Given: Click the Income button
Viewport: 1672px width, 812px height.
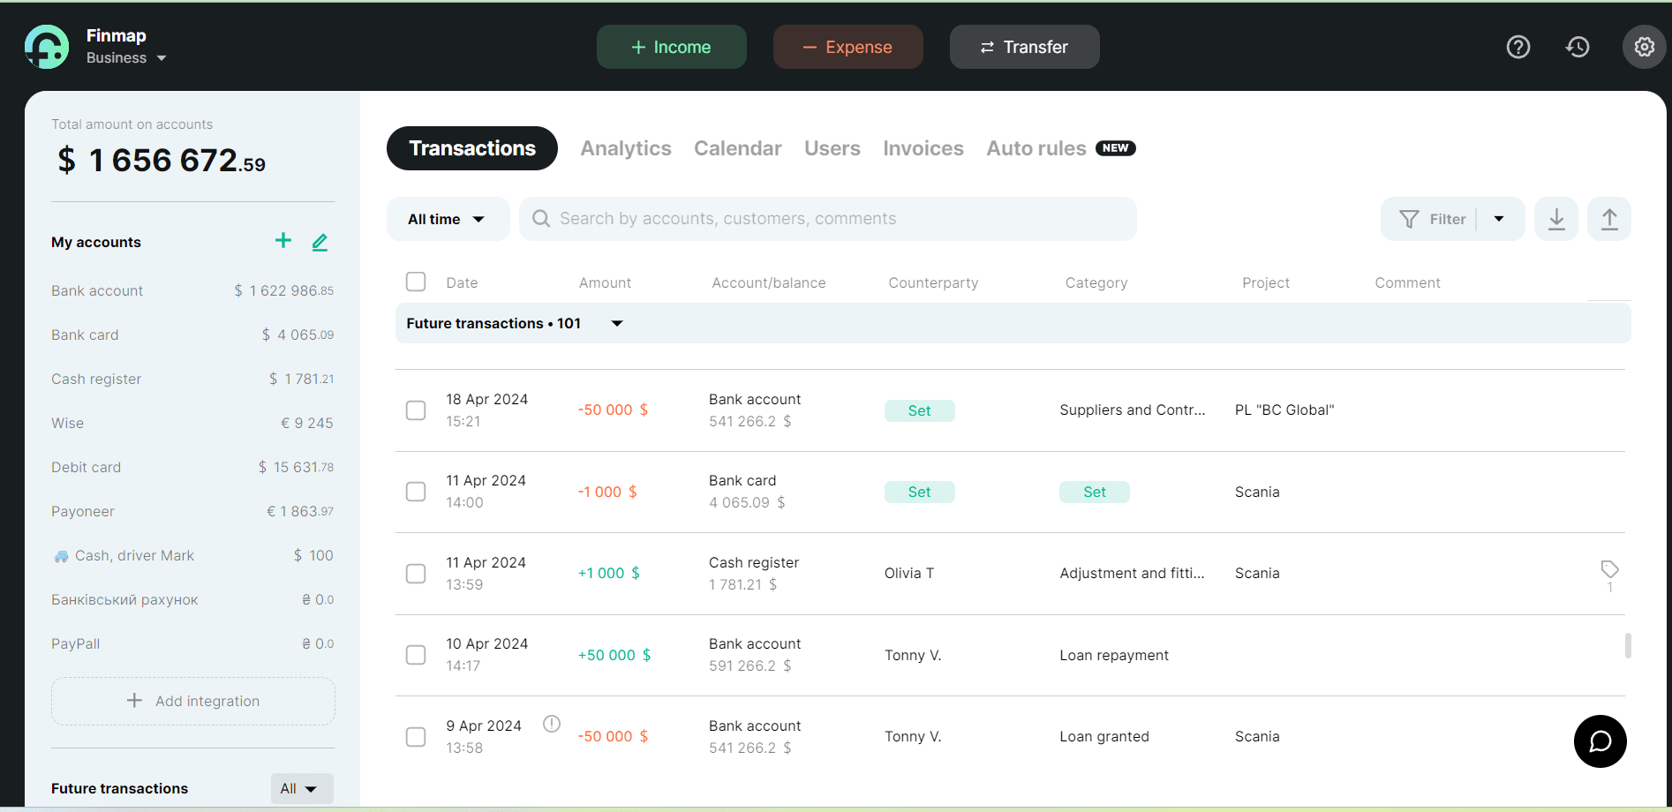Looking at the screenshot, I should (x=671, y=46).
